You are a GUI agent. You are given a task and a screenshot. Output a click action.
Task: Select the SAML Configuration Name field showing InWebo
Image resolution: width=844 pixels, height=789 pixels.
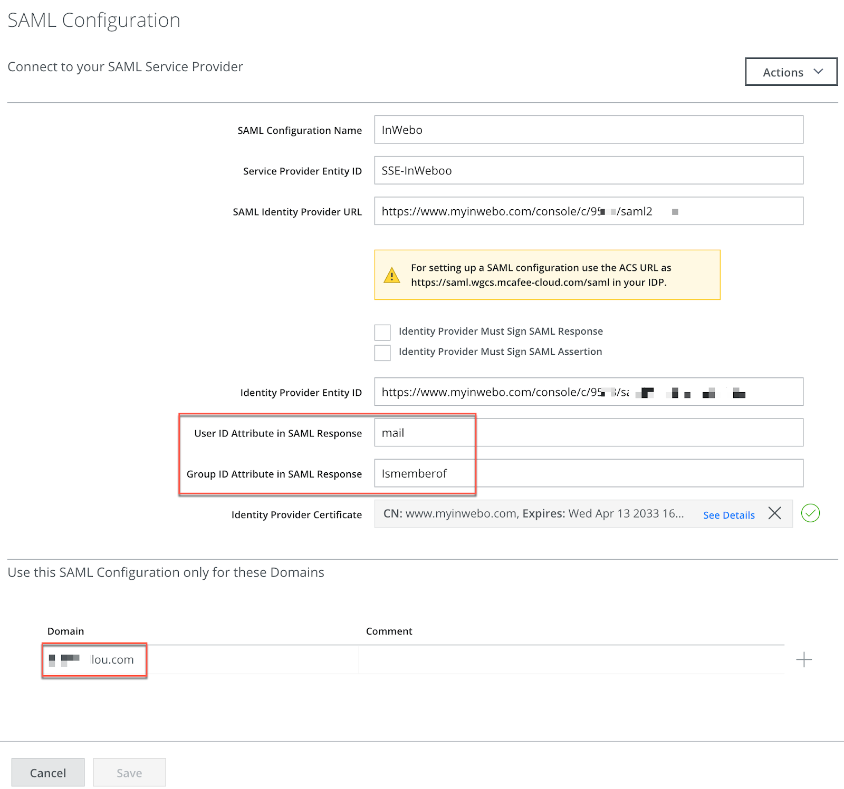point(589,130)
